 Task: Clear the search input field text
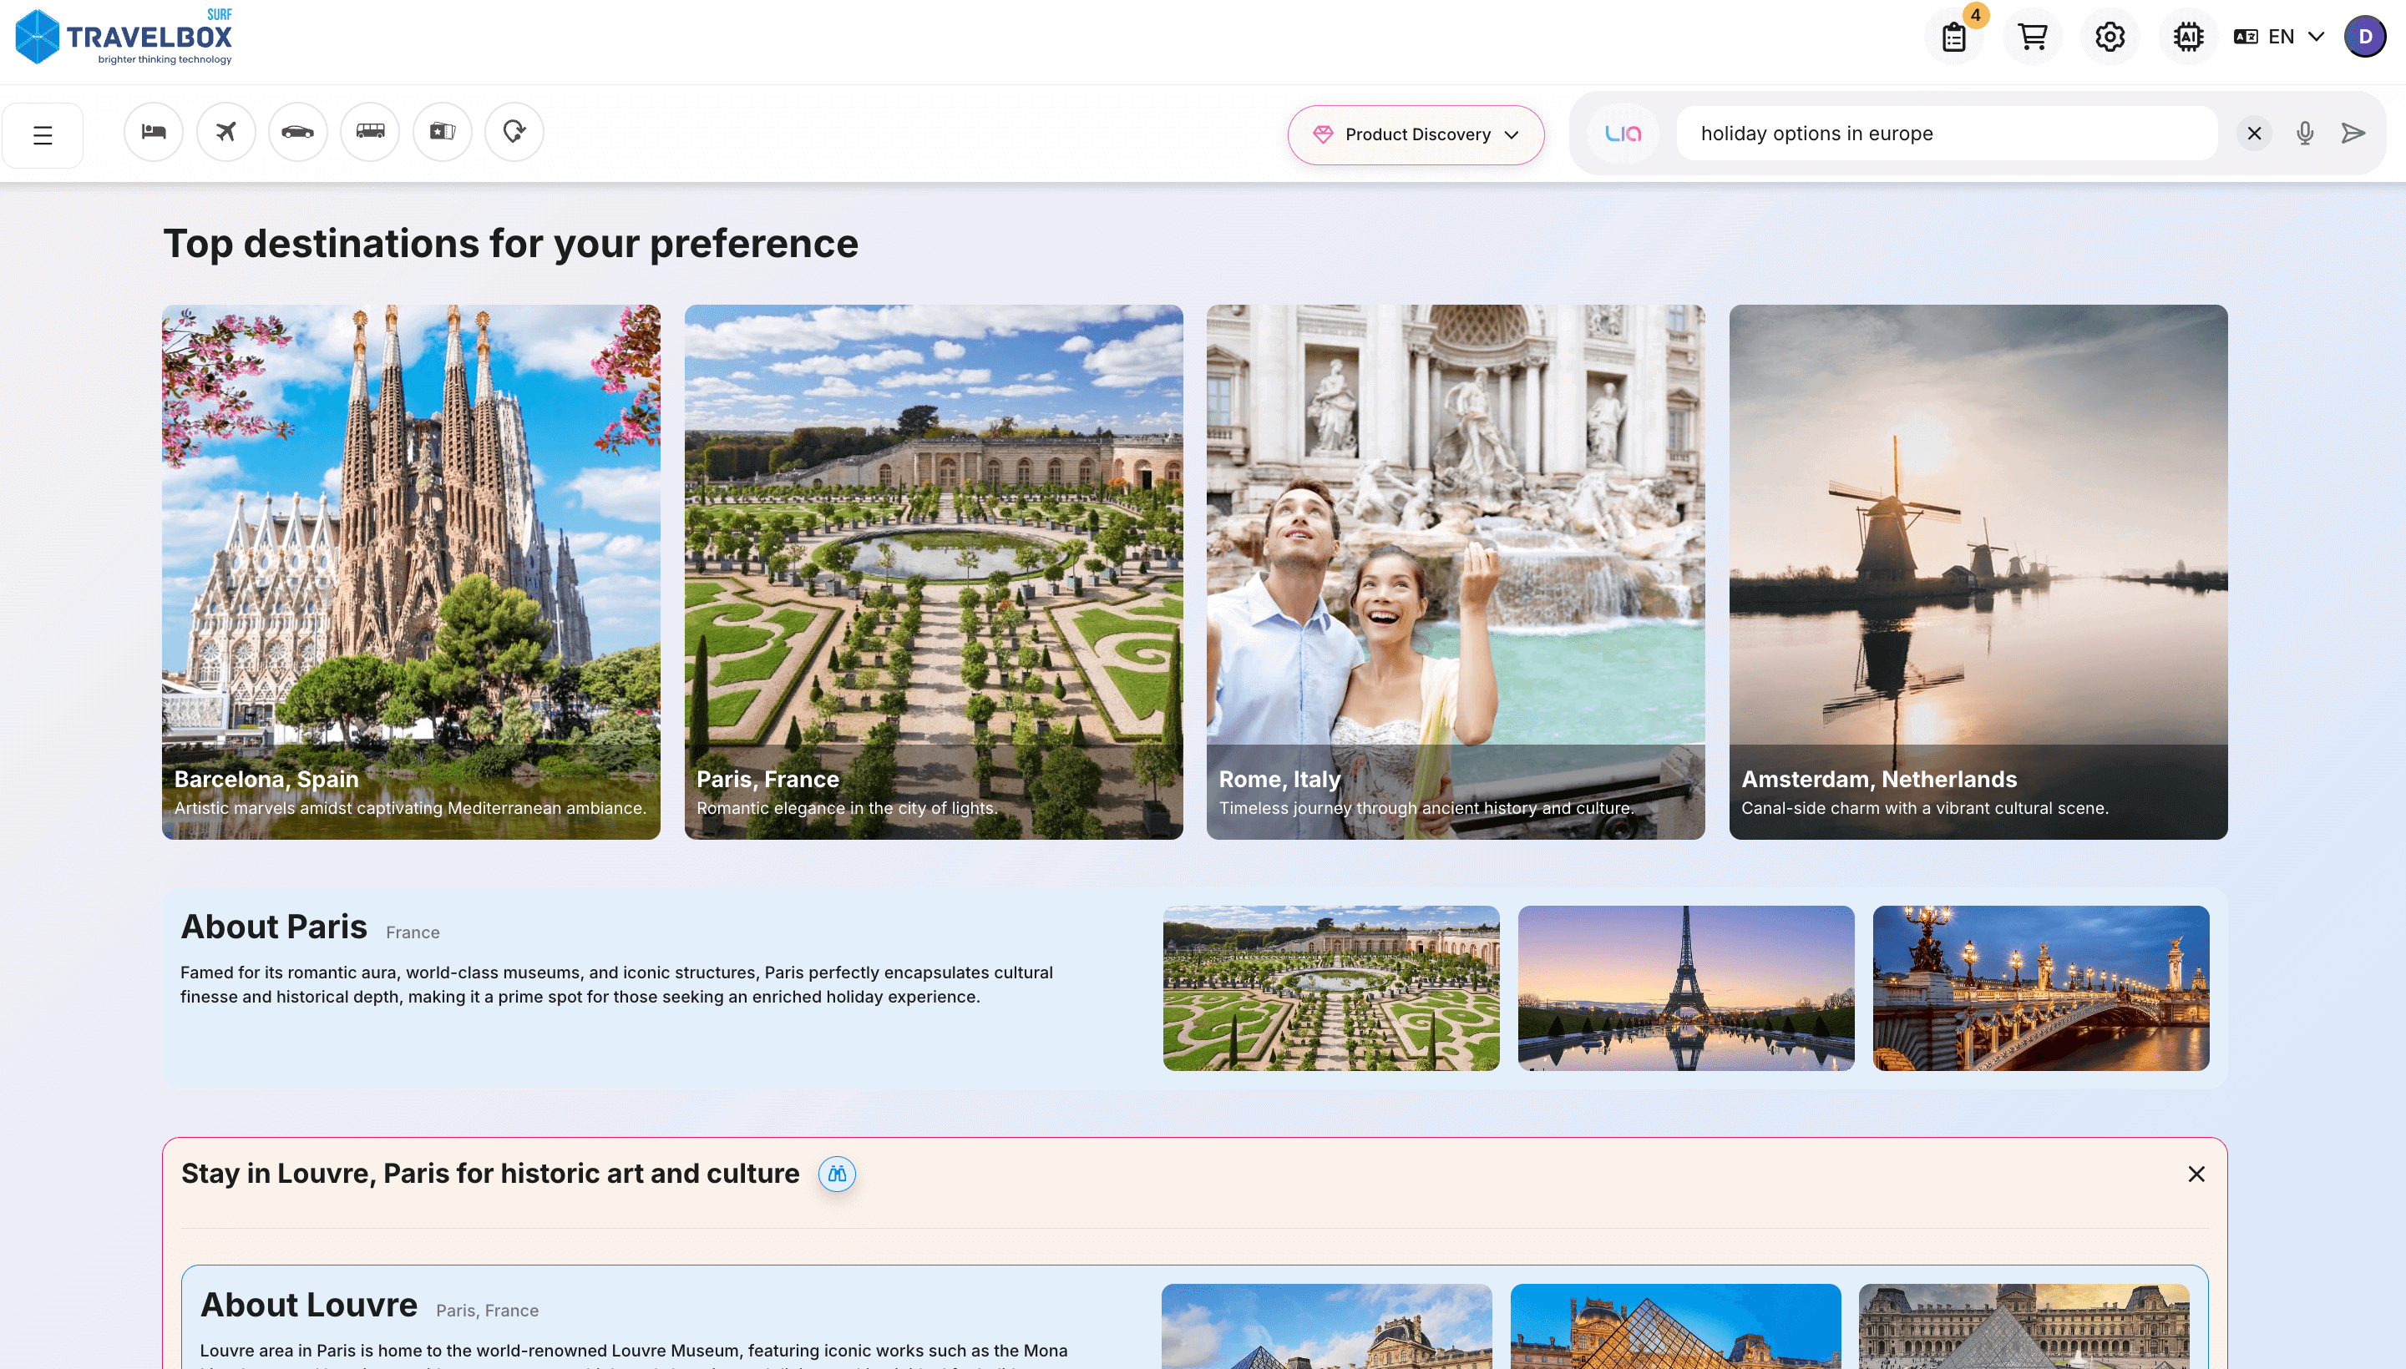click(x=2254, y=132)
